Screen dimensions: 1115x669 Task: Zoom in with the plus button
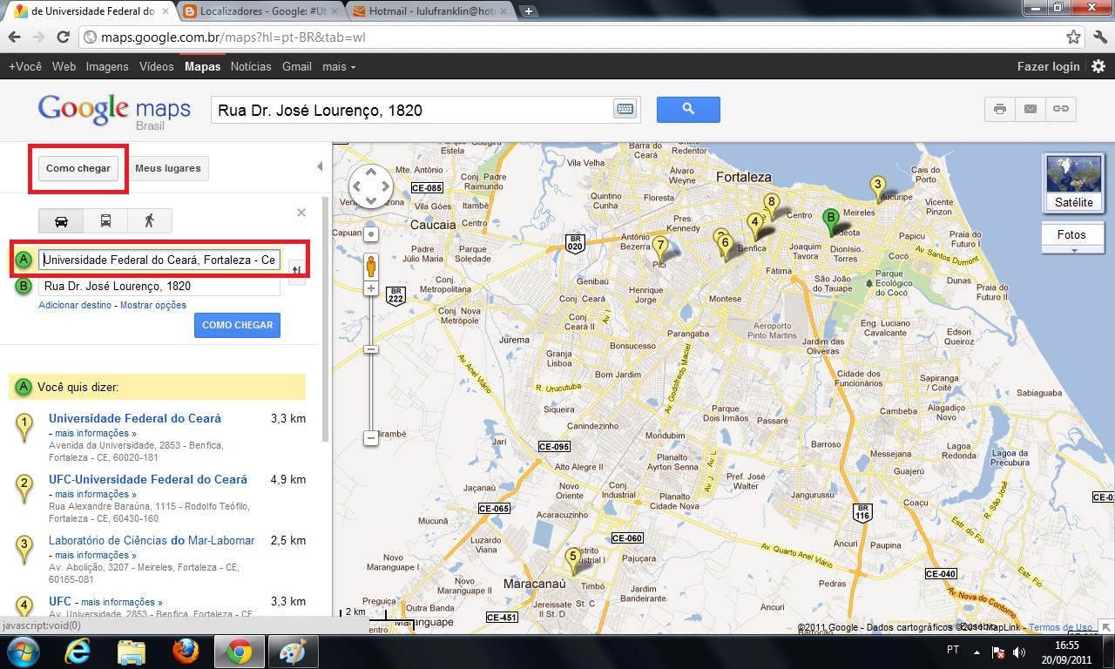coord(371,288)
